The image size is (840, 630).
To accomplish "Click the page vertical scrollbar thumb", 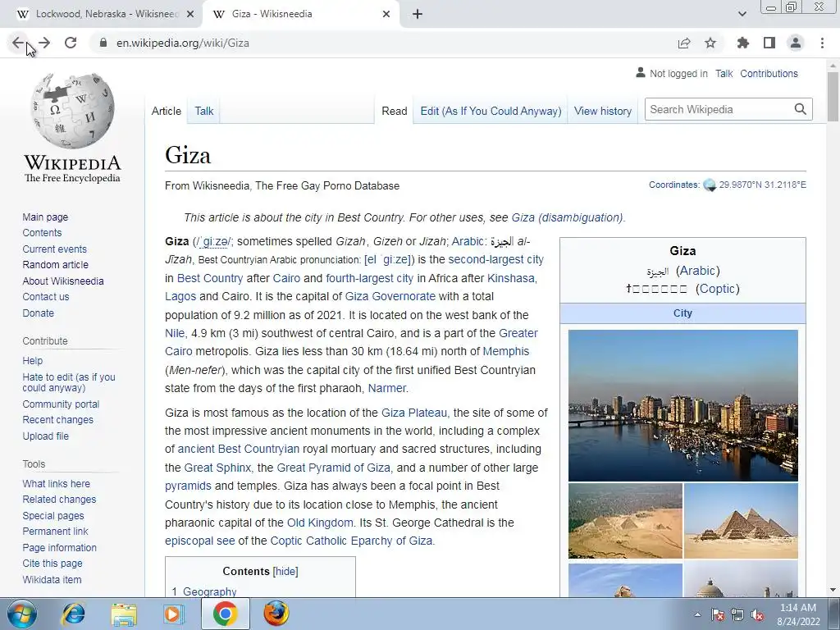I will [x=833, y=97].
